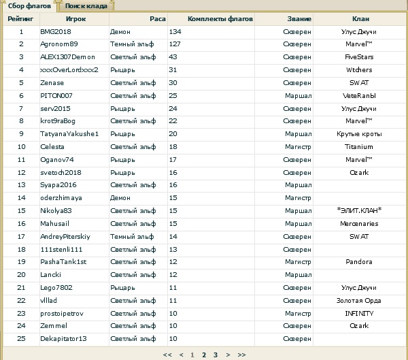
Task: Sort by Игрок column header
Action: pos(75,19)
